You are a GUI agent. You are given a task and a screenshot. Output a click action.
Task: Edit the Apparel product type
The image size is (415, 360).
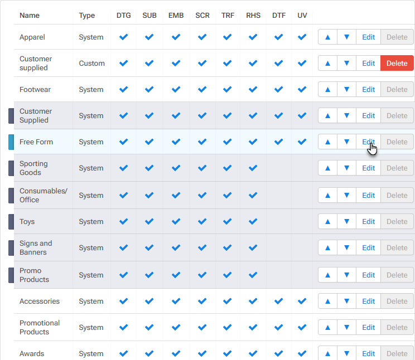click(x=368, y=37)
